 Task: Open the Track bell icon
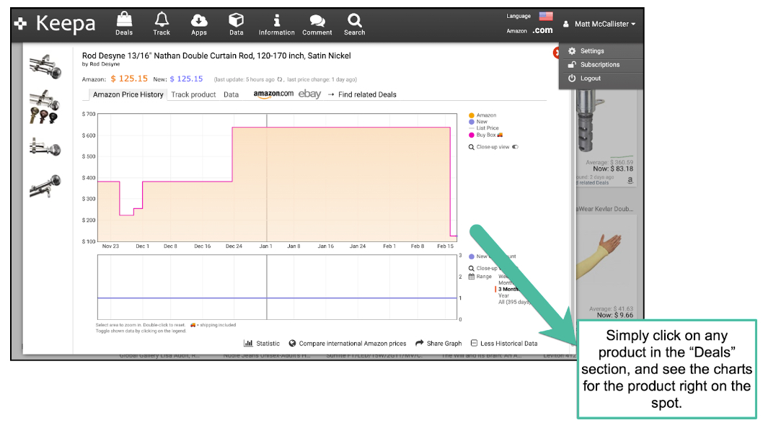tap(162, 23)
